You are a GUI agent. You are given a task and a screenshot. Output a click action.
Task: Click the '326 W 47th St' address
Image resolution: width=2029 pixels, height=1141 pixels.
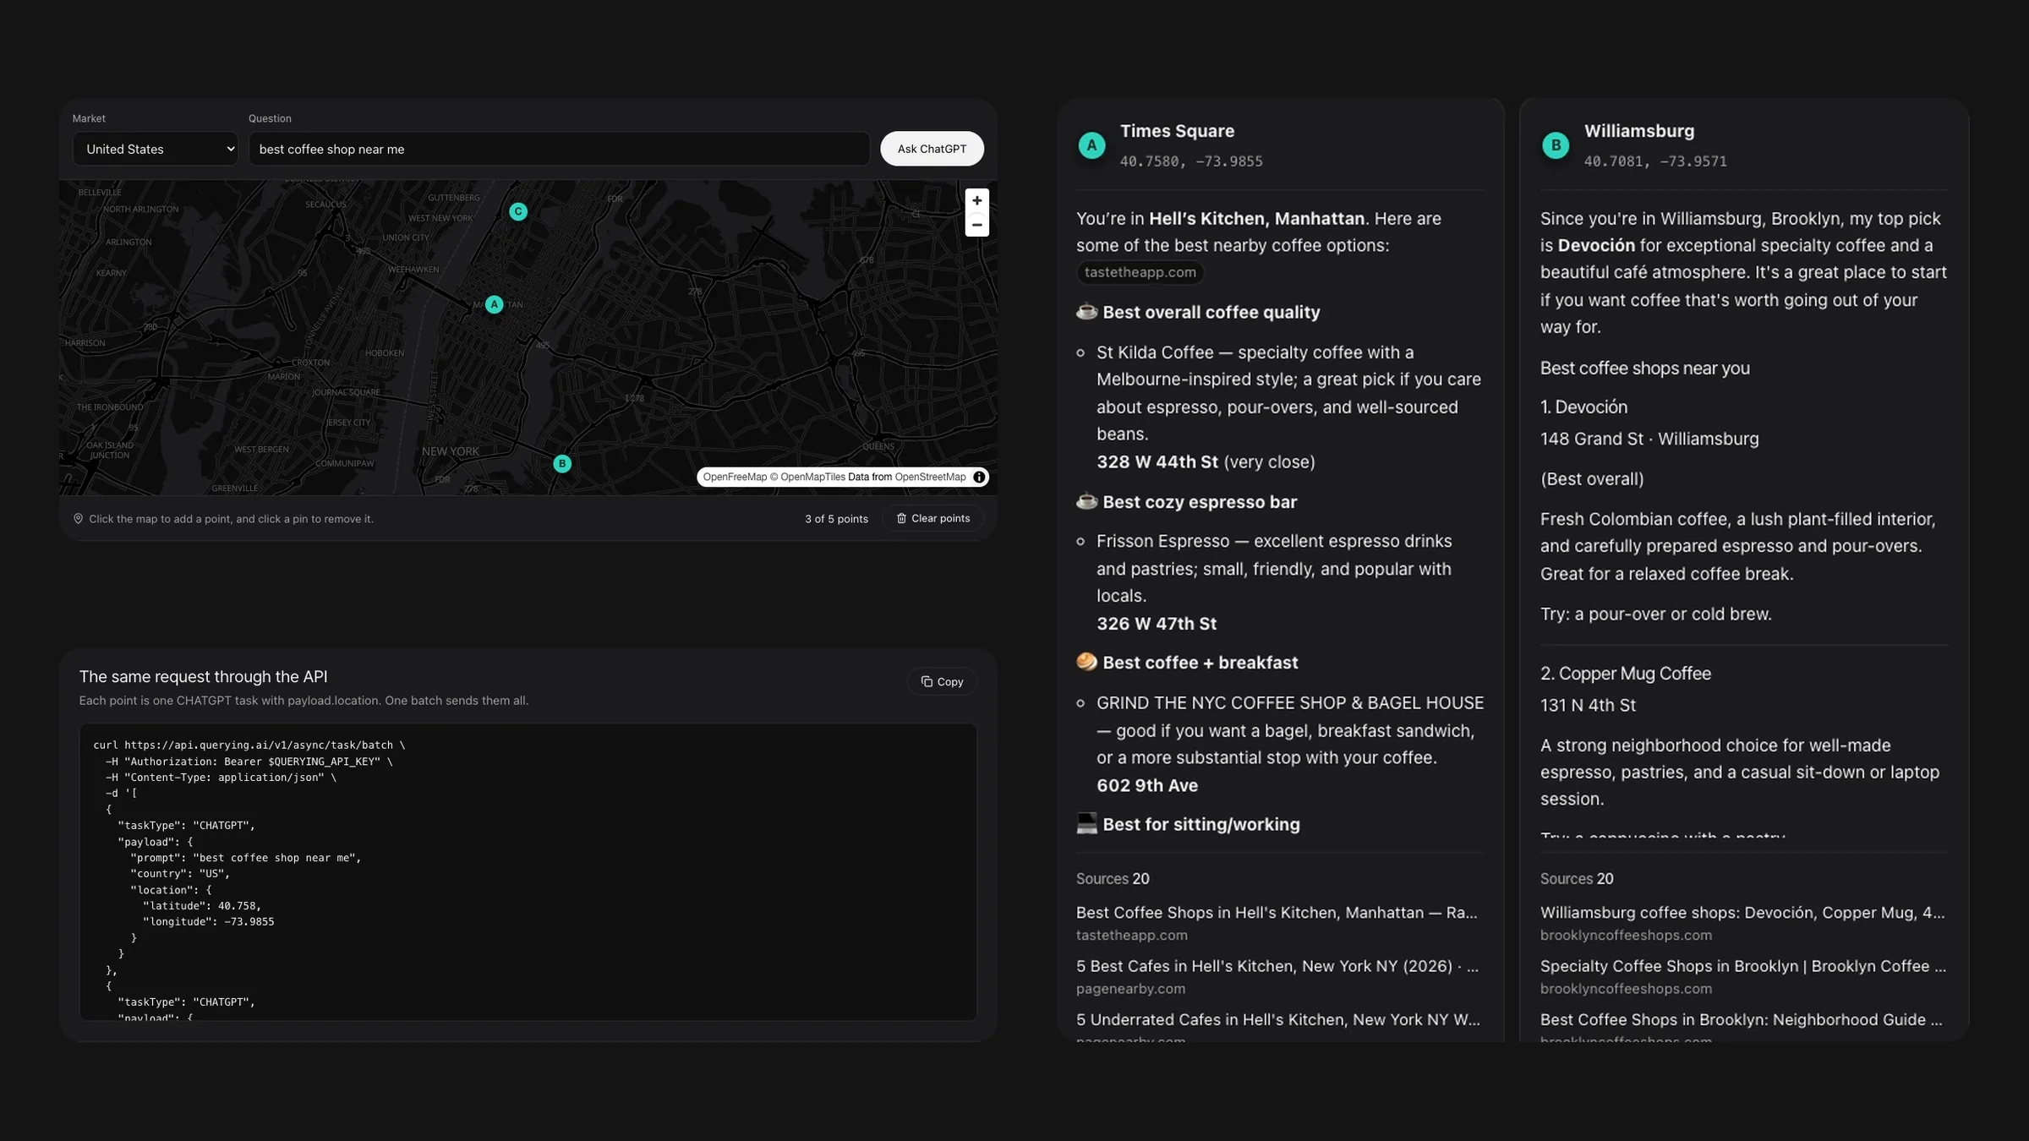click(1157, 624)
